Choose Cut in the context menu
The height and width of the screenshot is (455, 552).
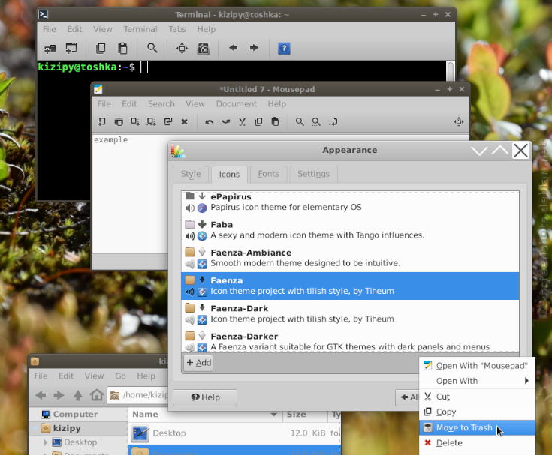tap(477, 397)
